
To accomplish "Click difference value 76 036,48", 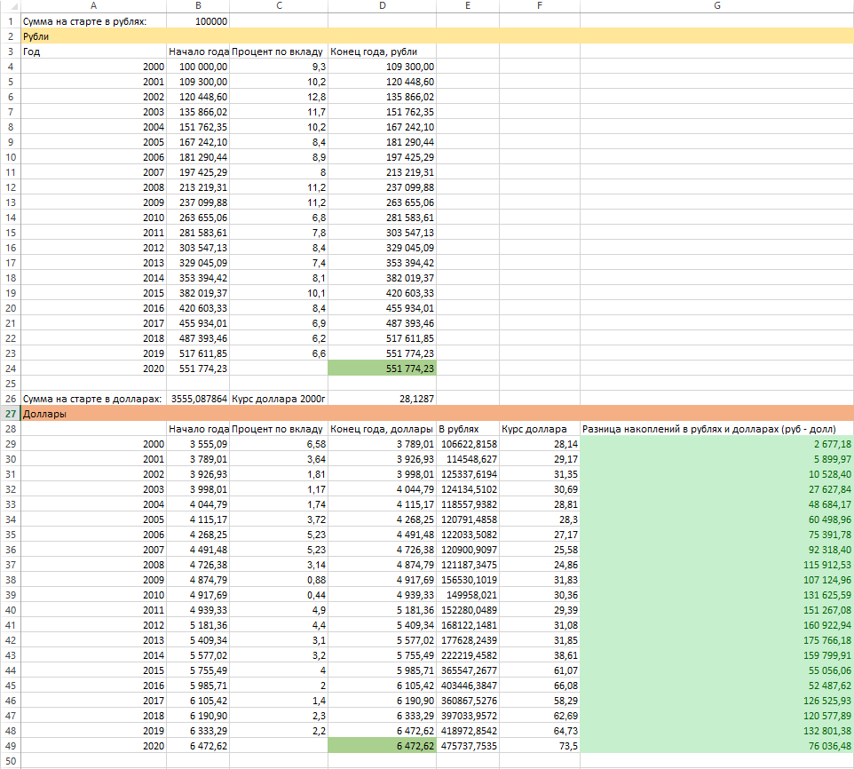I will [716, 746].
